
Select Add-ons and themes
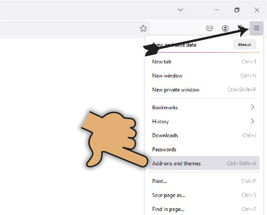176,164
